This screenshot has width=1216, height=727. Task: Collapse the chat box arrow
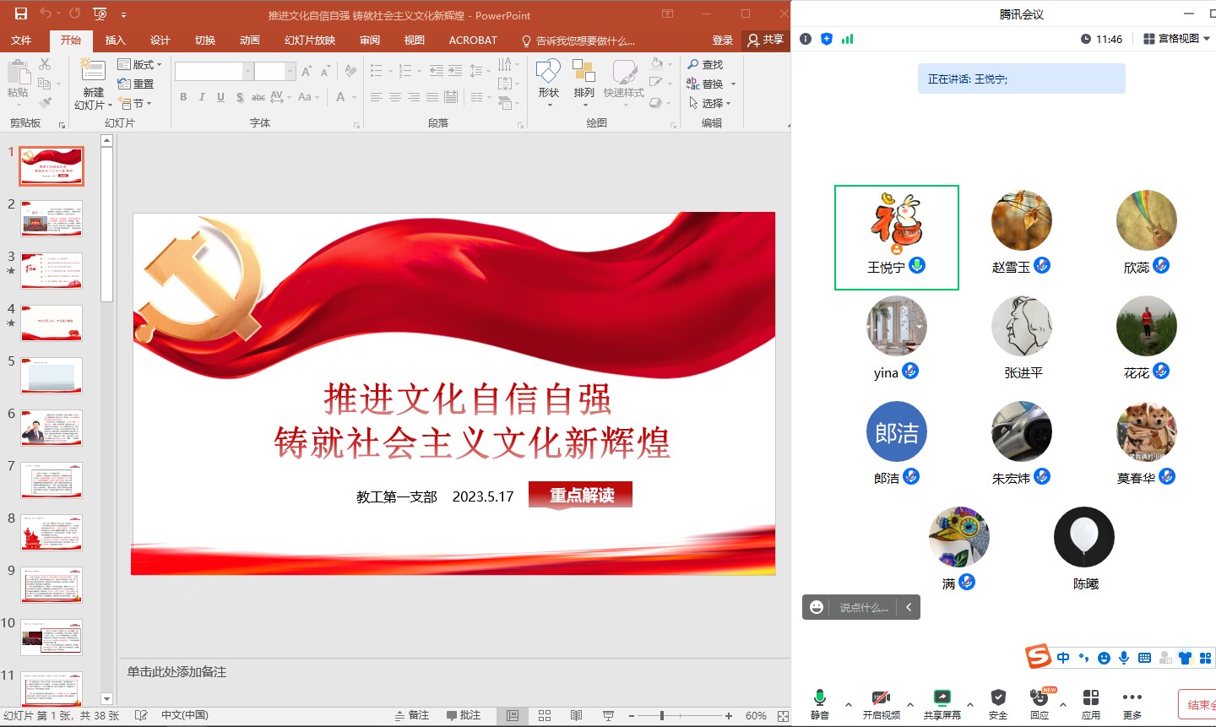[909, 607]
